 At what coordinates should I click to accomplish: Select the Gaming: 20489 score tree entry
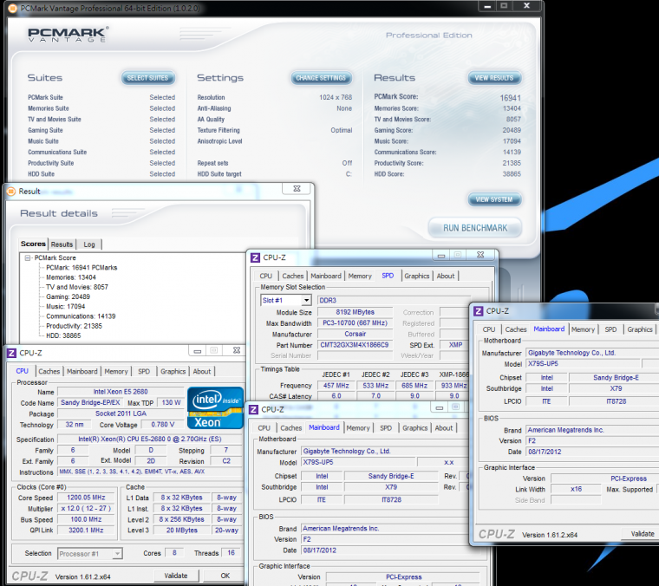pyautogui.click(x=68, y=296)
